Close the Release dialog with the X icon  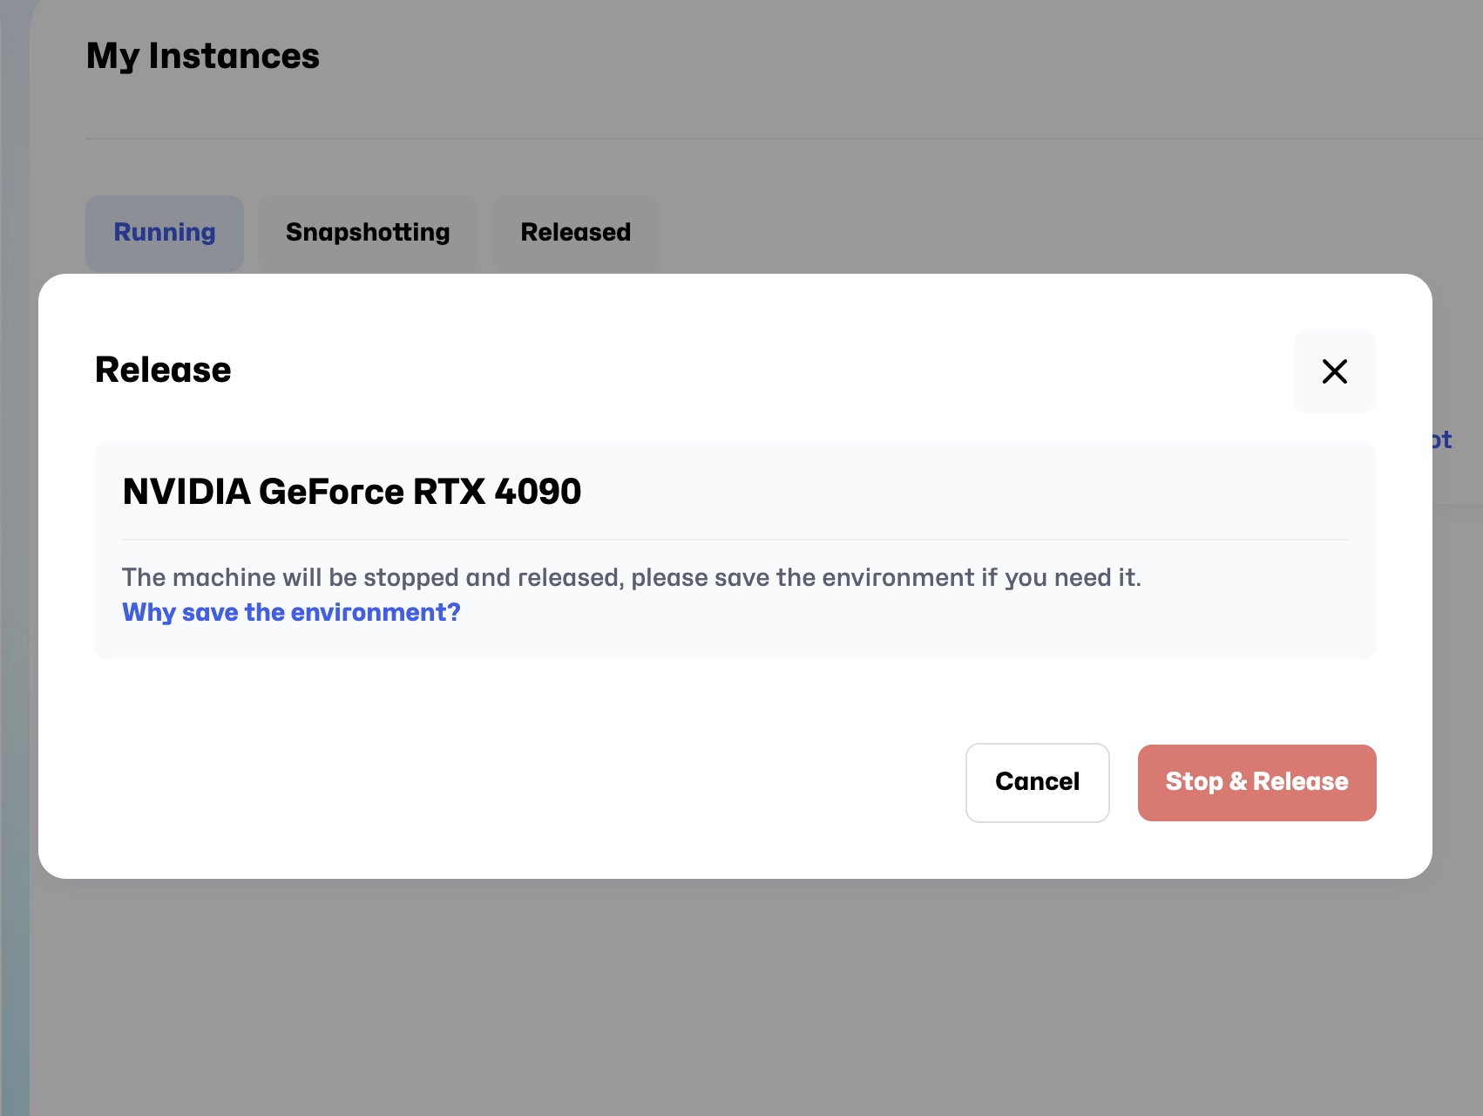1334,371
